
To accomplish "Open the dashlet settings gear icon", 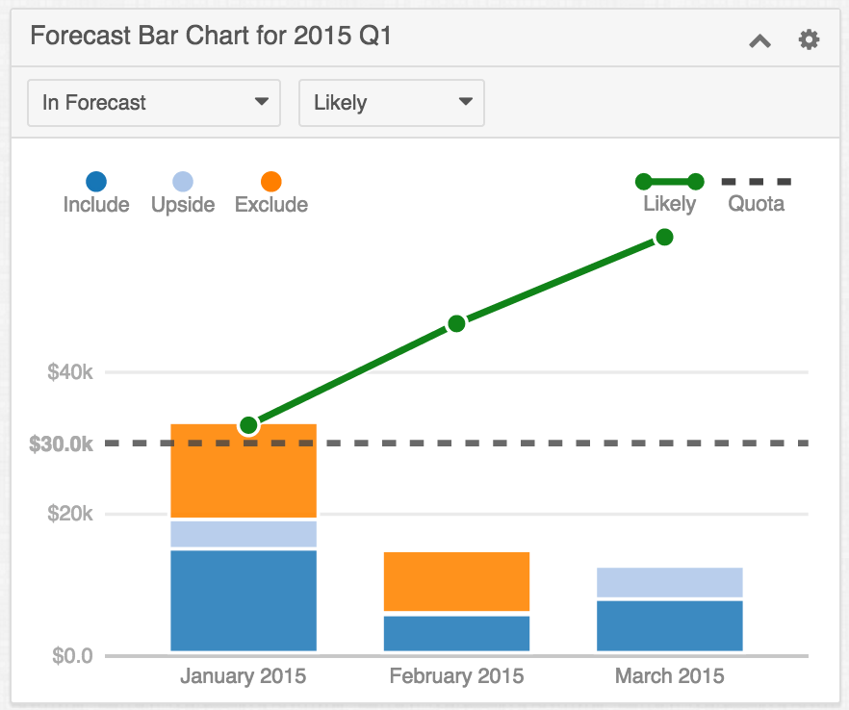I will pyautogui.click(x=810, y=39).
